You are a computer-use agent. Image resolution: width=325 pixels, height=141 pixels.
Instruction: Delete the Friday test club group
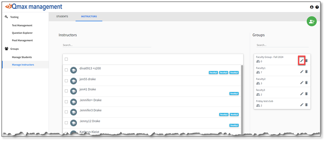(306, 105)
